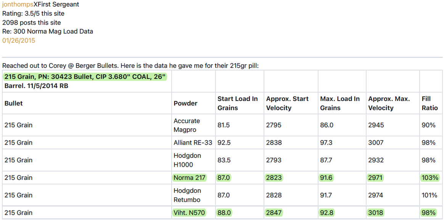This screenshot has height=221, width=444.
Task: Click the highlighted 92.8 max load value
Action: pyautogui.click(x=327, y=213)
